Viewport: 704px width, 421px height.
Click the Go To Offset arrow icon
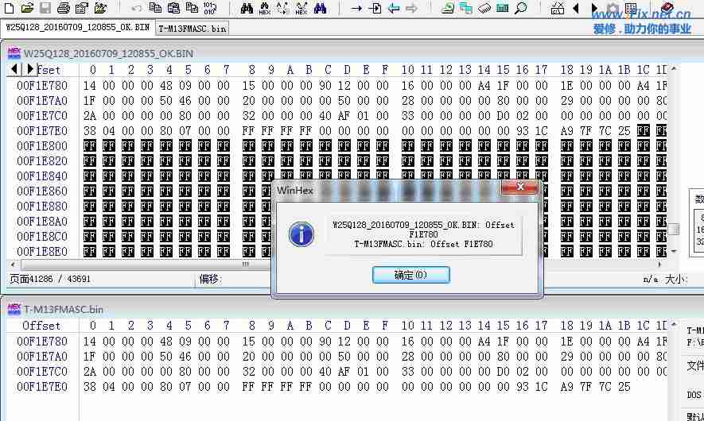356,9
